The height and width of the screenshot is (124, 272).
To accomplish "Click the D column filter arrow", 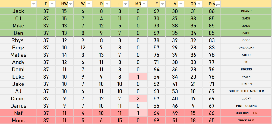I will coord(107,4).
